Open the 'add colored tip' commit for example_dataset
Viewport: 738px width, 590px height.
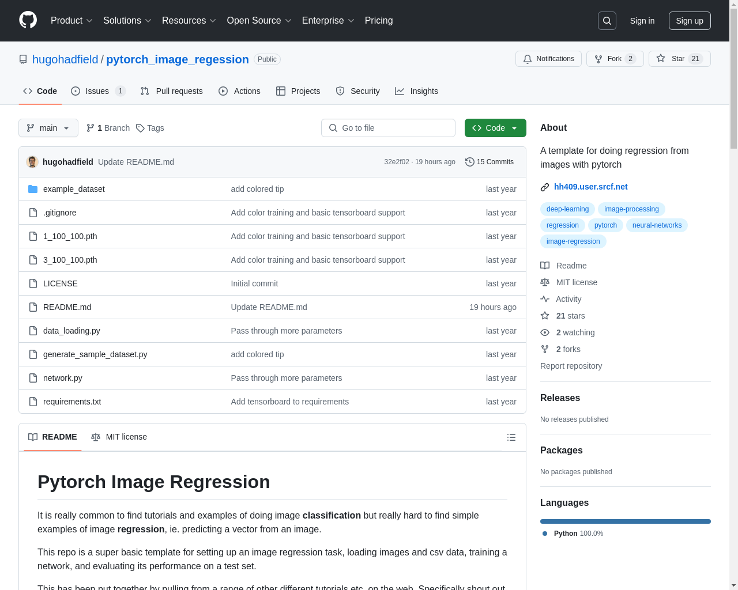pos(257,189)
